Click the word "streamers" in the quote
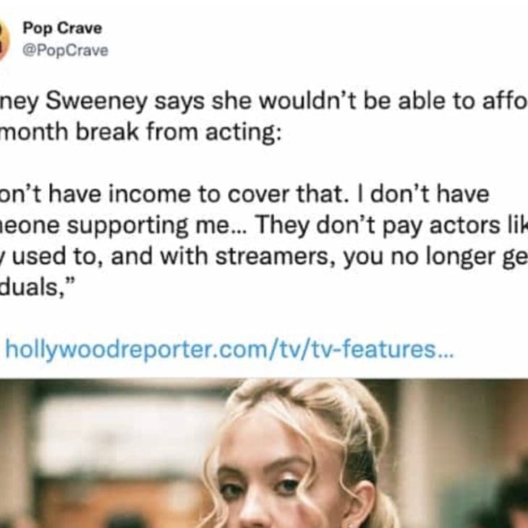This screenshot has width=528, height=528. point(275,257)
